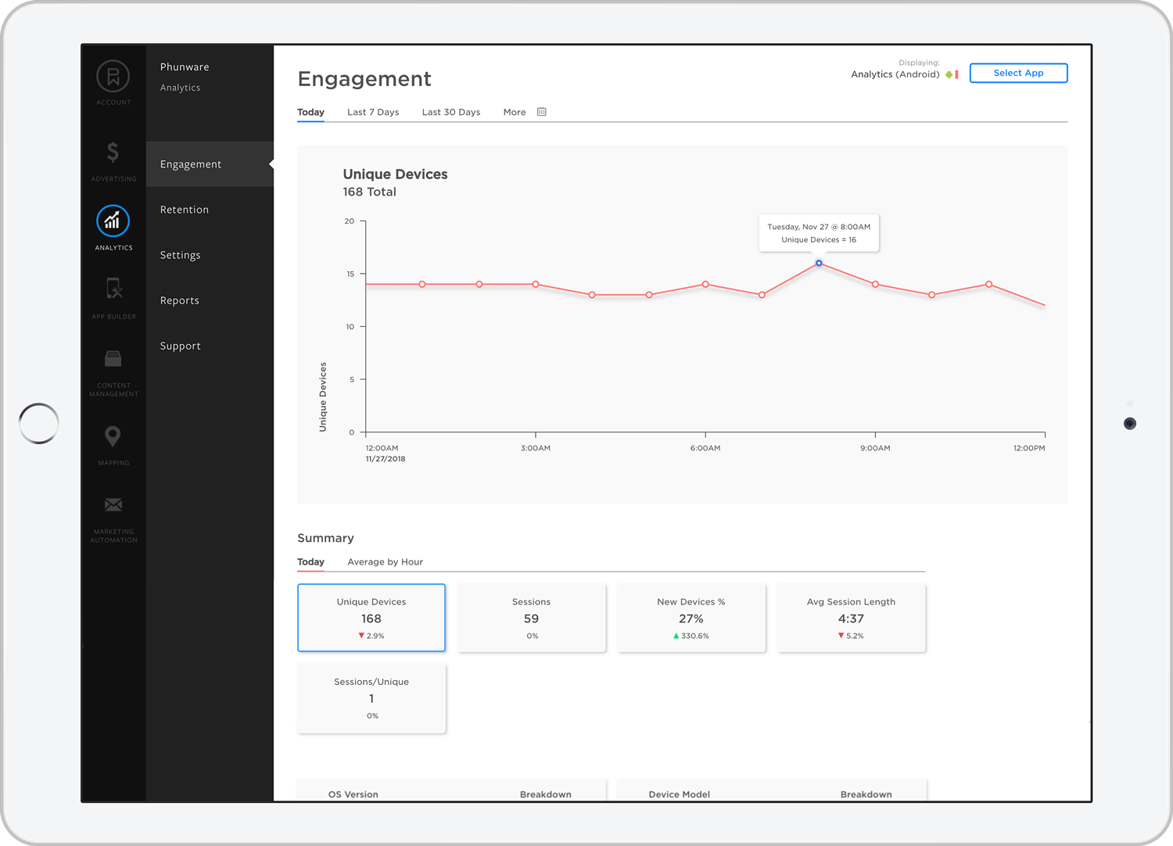
Task: Select the Sessions summary card
Action: [531, 618]
